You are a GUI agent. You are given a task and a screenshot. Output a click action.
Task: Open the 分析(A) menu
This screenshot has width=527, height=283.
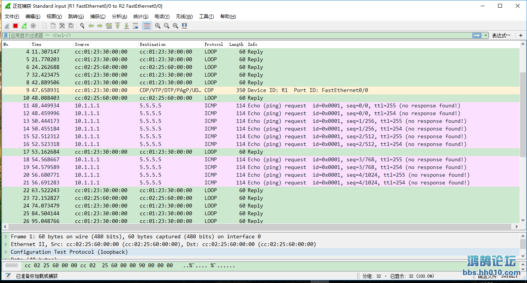[x=119, y=17]
